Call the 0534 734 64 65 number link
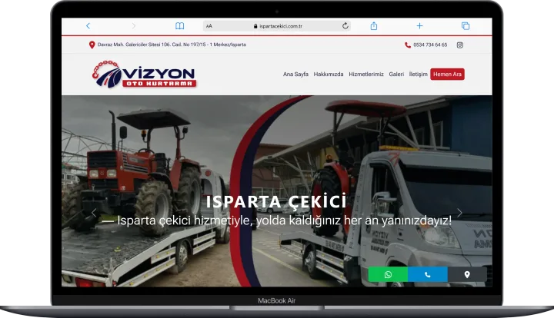The height and width of the screenshot is (318, 554). [430, 45]
